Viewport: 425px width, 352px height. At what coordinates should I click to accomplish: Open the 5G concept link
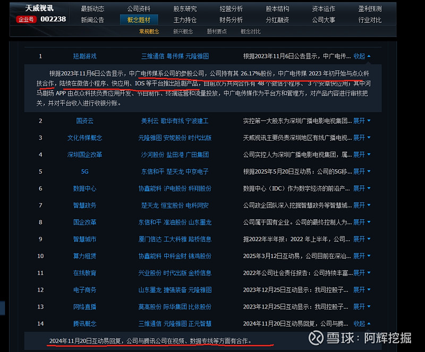click(85, 171)
